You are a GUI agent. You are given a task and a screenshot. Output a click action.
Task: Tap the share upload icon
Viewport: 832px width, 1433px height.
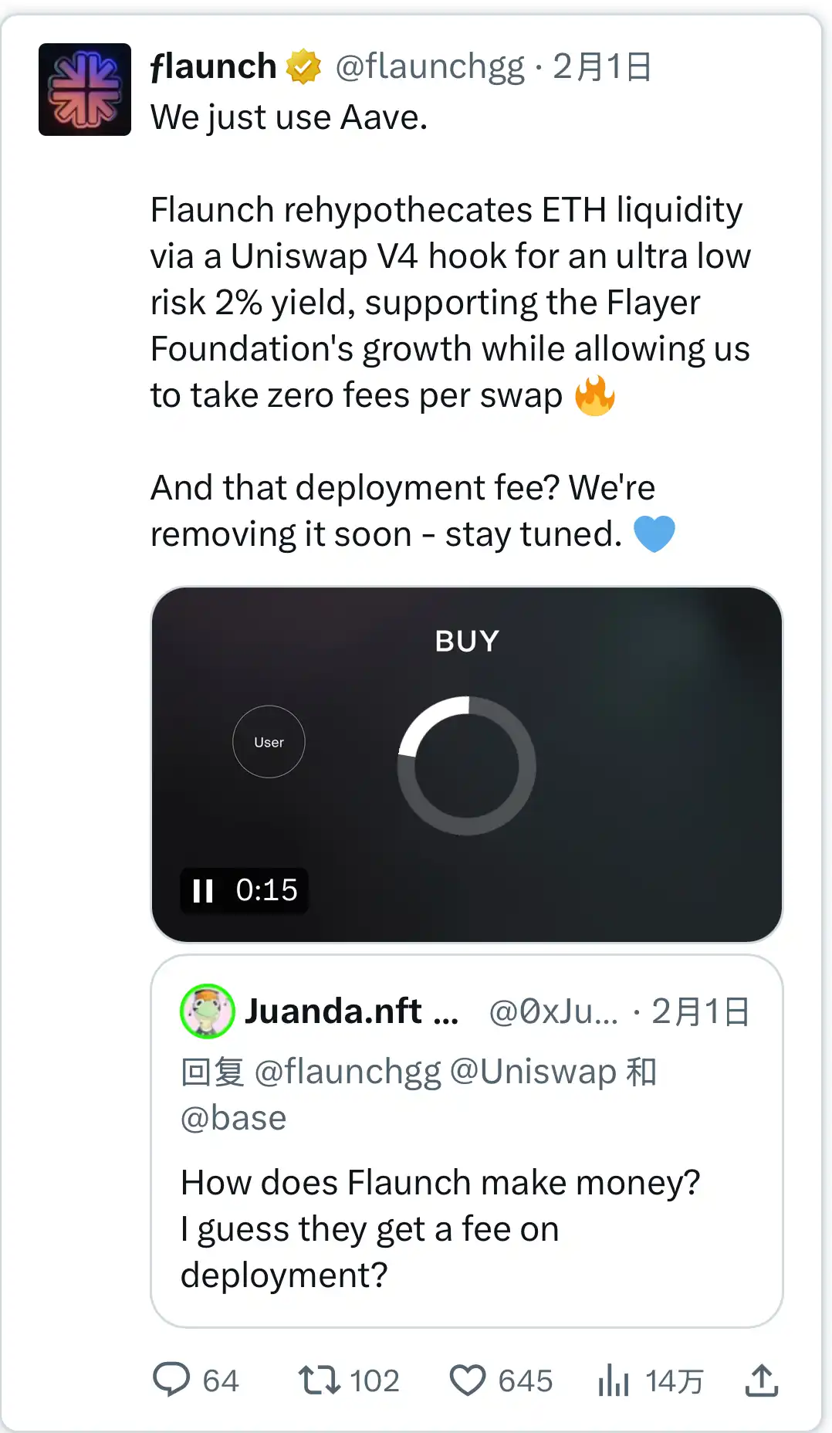pos(762,1380)
